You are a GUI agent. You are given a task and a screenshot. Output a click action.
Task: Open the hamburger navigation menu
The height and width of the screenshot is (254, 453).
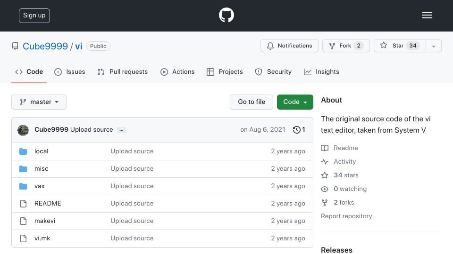427,15
